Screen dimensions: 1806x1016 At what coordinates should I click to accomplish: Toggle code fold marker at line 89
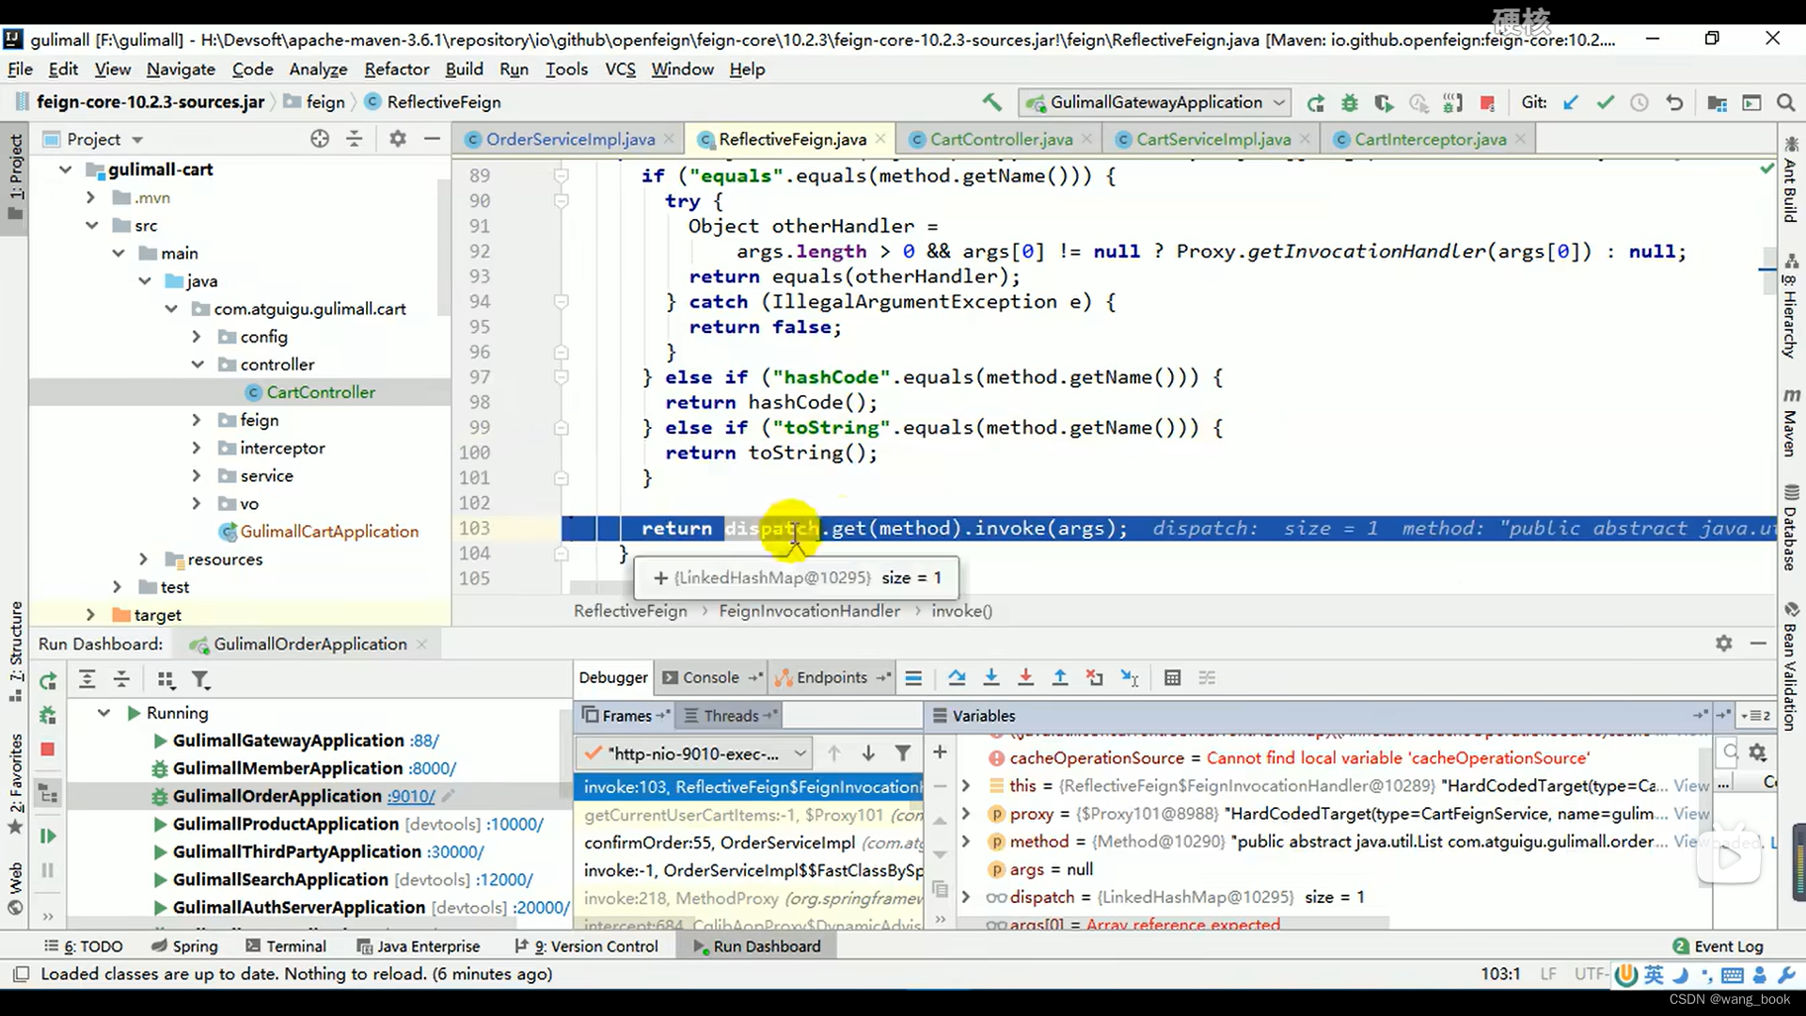point(561,176)
